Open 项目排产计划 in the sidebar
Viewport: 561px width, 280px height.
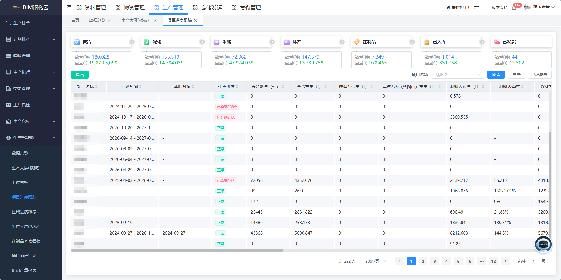[x=24, y=256]
